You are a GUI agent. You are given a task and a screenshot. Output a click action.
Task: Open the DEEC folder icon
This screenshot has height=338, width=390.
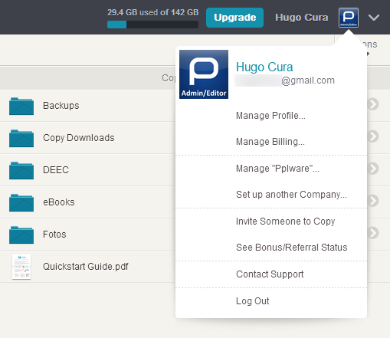(x=21, y=171)
